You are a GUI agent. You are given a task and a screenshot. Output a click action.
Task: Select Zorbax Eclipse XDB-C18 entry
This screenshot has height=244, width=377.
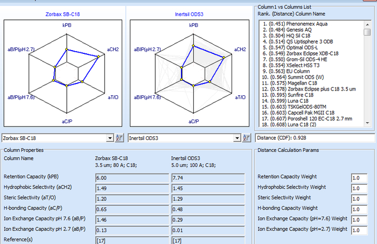click(x=301, y=53)
